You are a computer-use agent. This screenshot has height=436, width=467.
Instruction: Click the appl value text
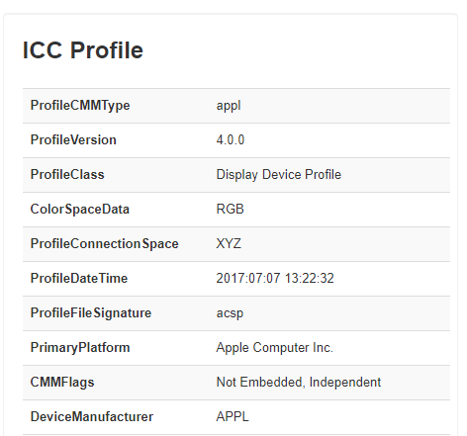[x=229, y=106]
